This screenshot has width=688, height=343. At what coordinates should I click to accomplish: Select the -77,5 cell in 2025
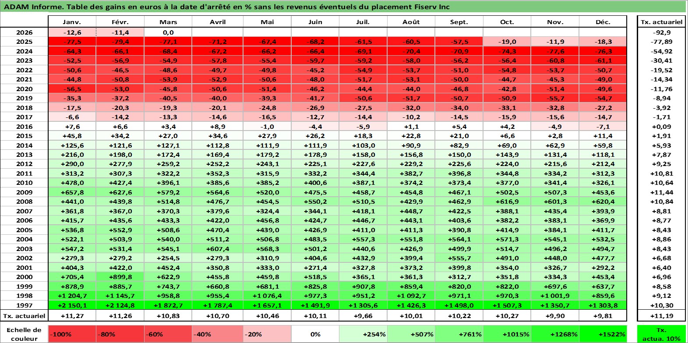pyautogui.click(x=72, y=42)
